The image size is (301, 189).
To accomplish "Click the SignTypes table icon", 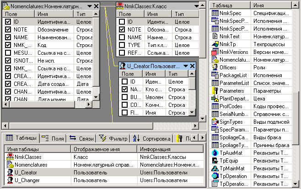I will pyautogui.click(x=215, y=122).
